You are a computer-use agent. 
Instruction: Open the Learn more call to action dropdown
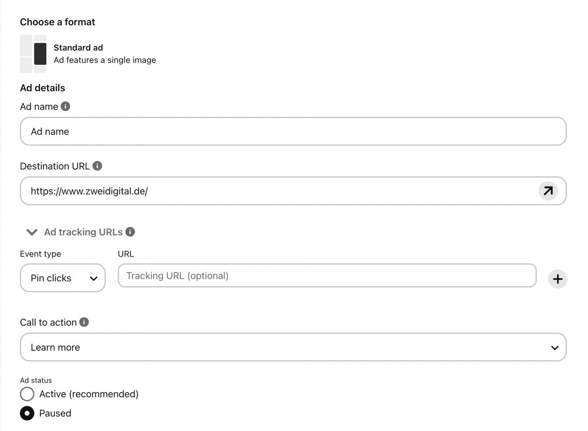click(x=293, y=347)
